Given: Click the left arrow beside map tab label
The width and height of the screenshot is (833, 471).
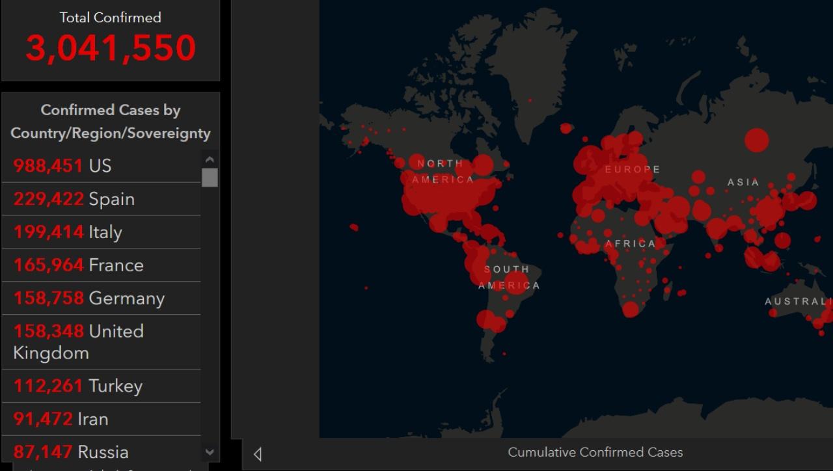Looking at the screenshot, I should (x=258, y=454).
